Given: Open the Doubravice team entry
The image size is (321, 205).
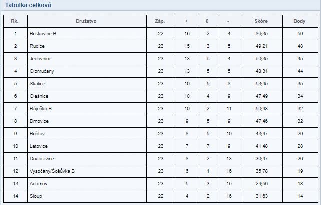Looking at the screenshot, I should [41, 158].
